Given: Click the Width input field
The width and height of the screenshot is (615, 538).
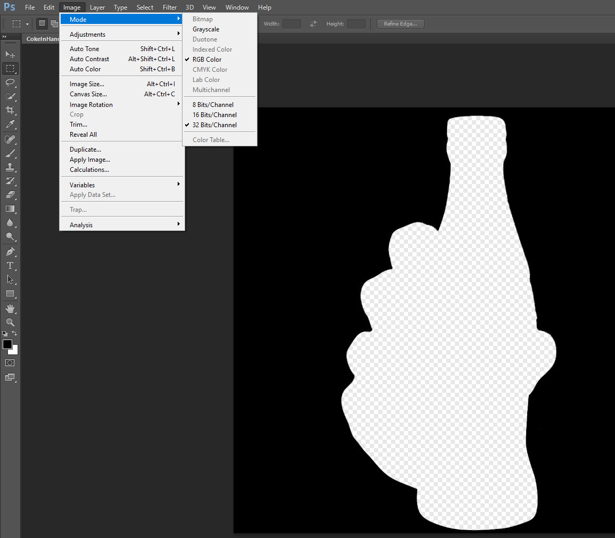Looking at the screenshot, I should (x=292, y=24).
